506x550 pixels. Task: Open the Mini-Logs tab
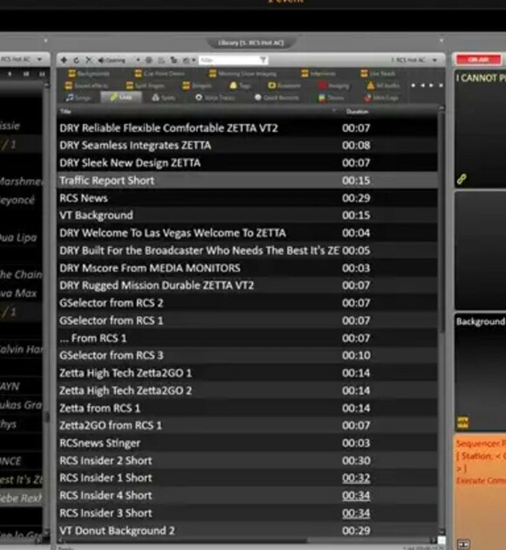[x=381, y=98]
